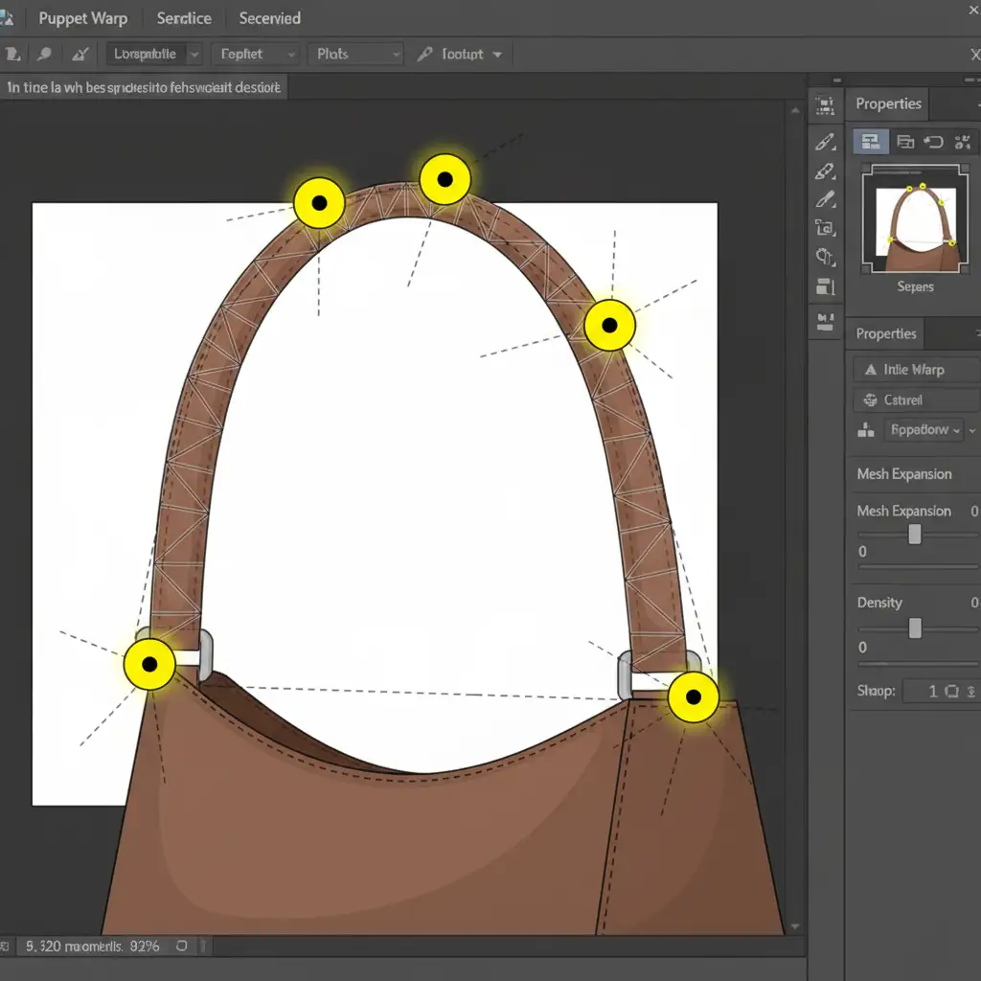Open the Lorspatitle dropdown in options bar
Screen dimensions: 981x981
(x=153, y=55)
